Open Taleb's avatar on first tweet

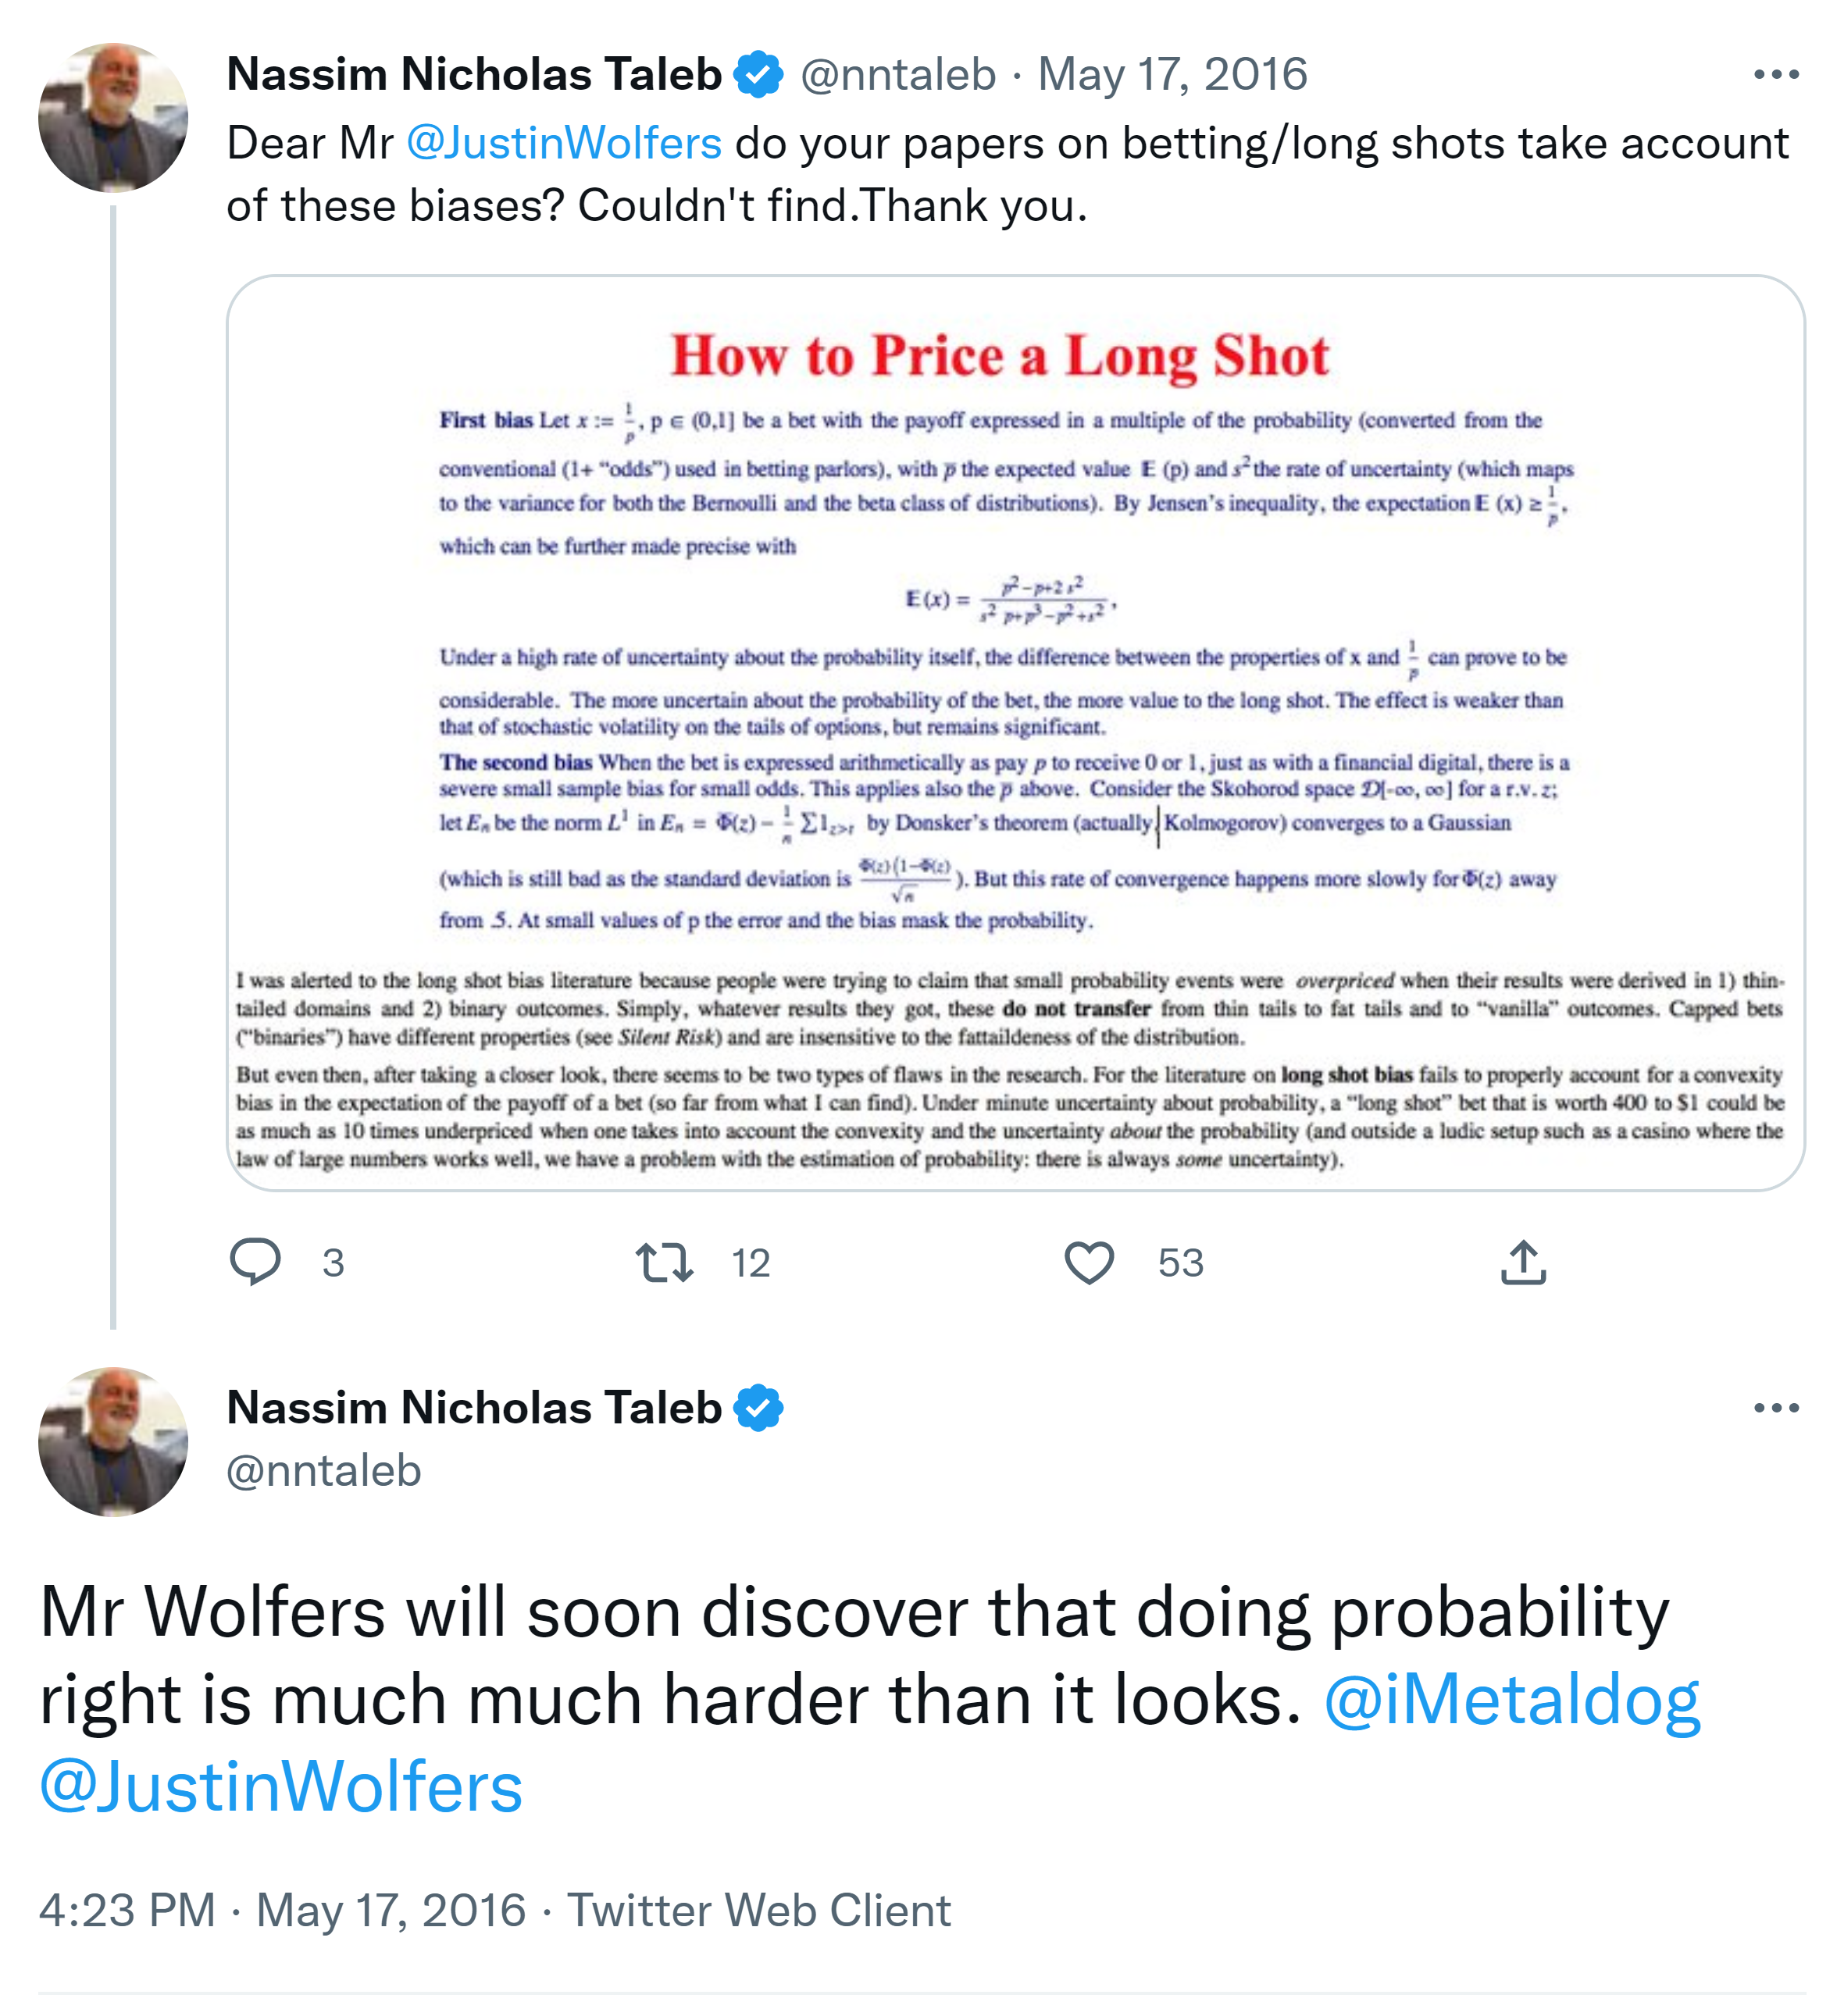(x=113, y=118)
